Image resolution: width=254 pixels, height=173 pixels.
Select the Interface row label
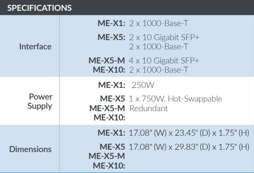(35, 47)
